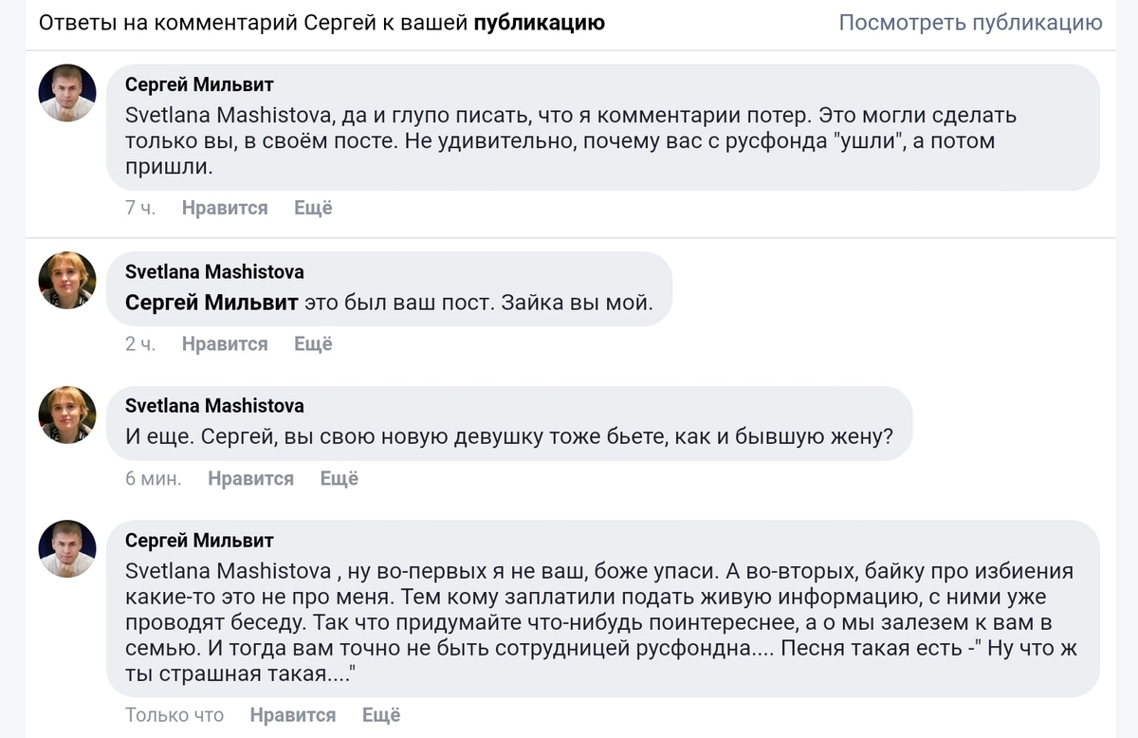Screen dimensions: 1138x738
Task: Click Сергей Мильвит's avatar on the first comment
Action: [67, 93]
